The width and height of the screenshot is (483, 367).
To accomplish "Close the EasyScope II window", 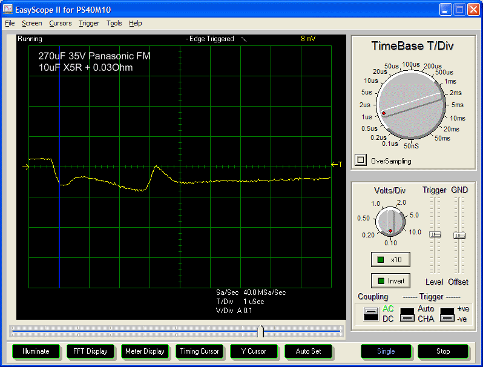I will pyautogui.click(x=473, y=10).
